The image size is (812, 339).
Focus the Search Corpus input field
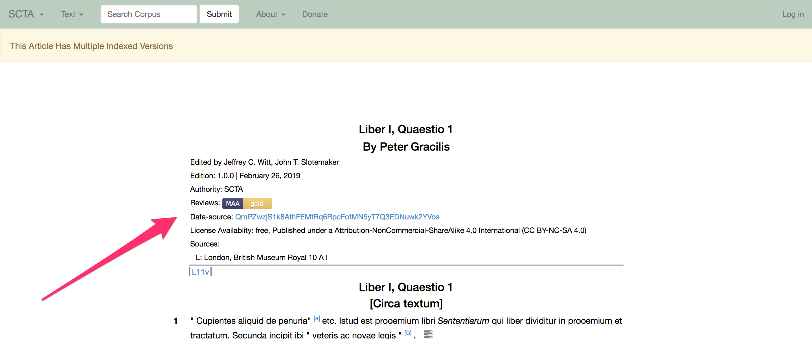click(149, 14)
